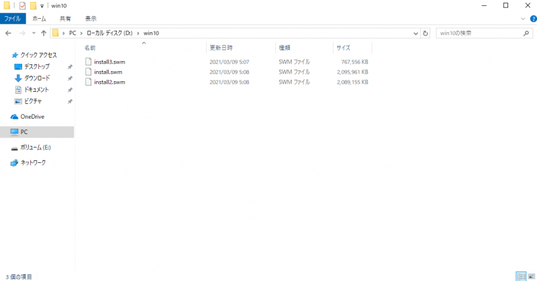537x281 pixels.
Task: Click the search magnifier icon
Action: tap(526, 34)
